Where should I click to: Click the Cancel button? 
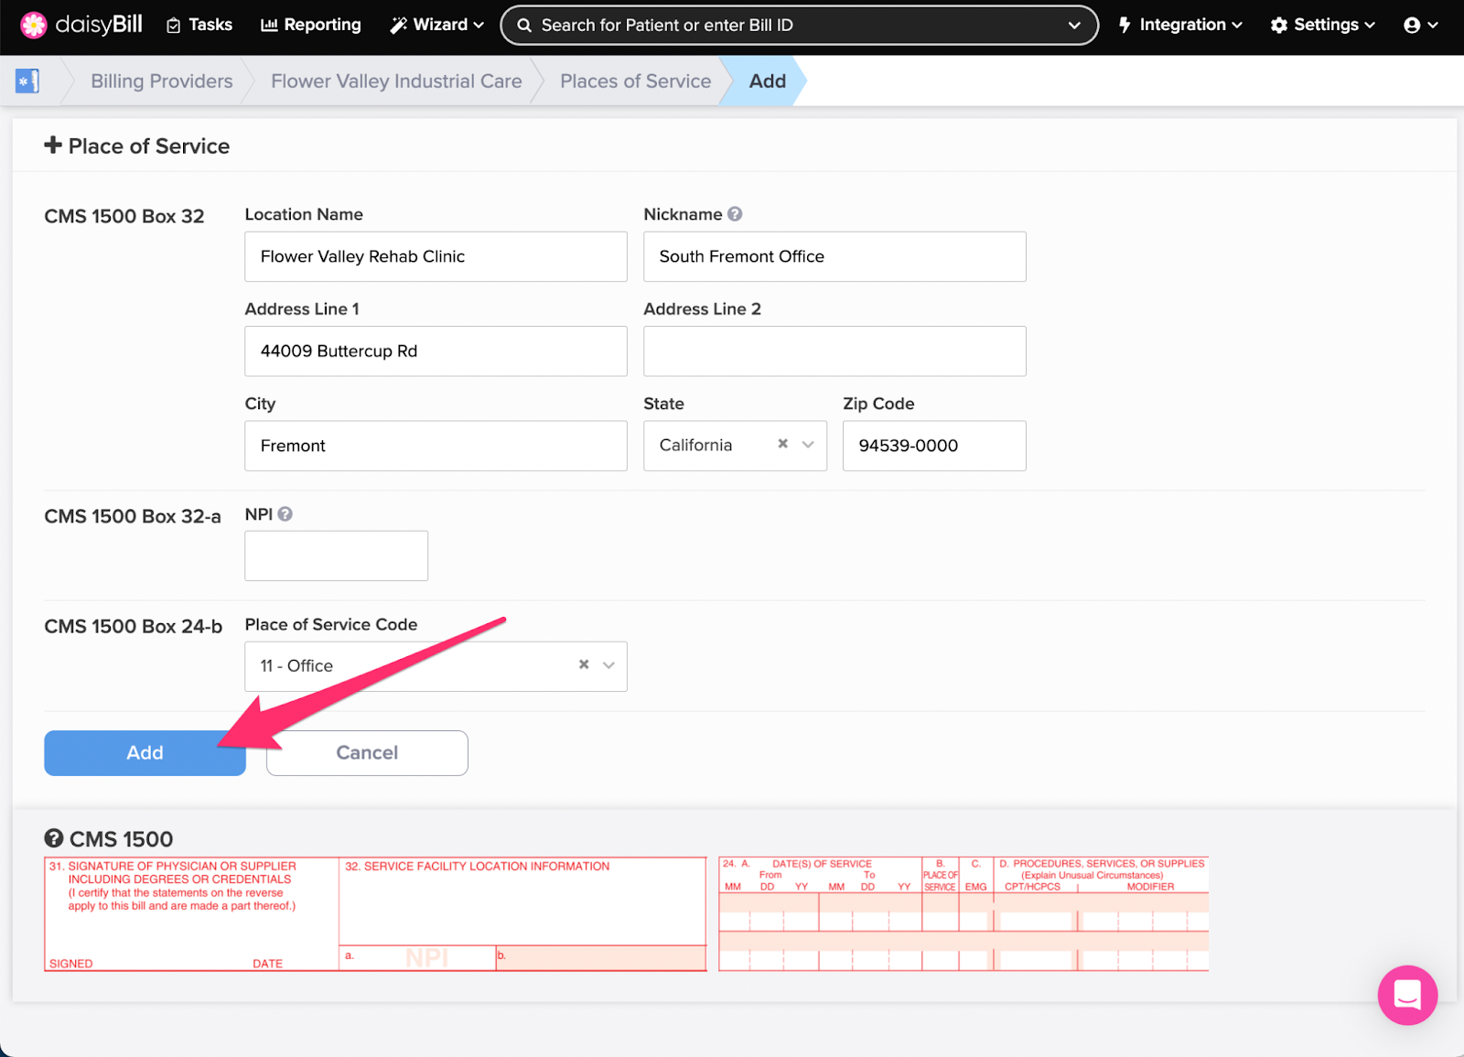[367, 752]
